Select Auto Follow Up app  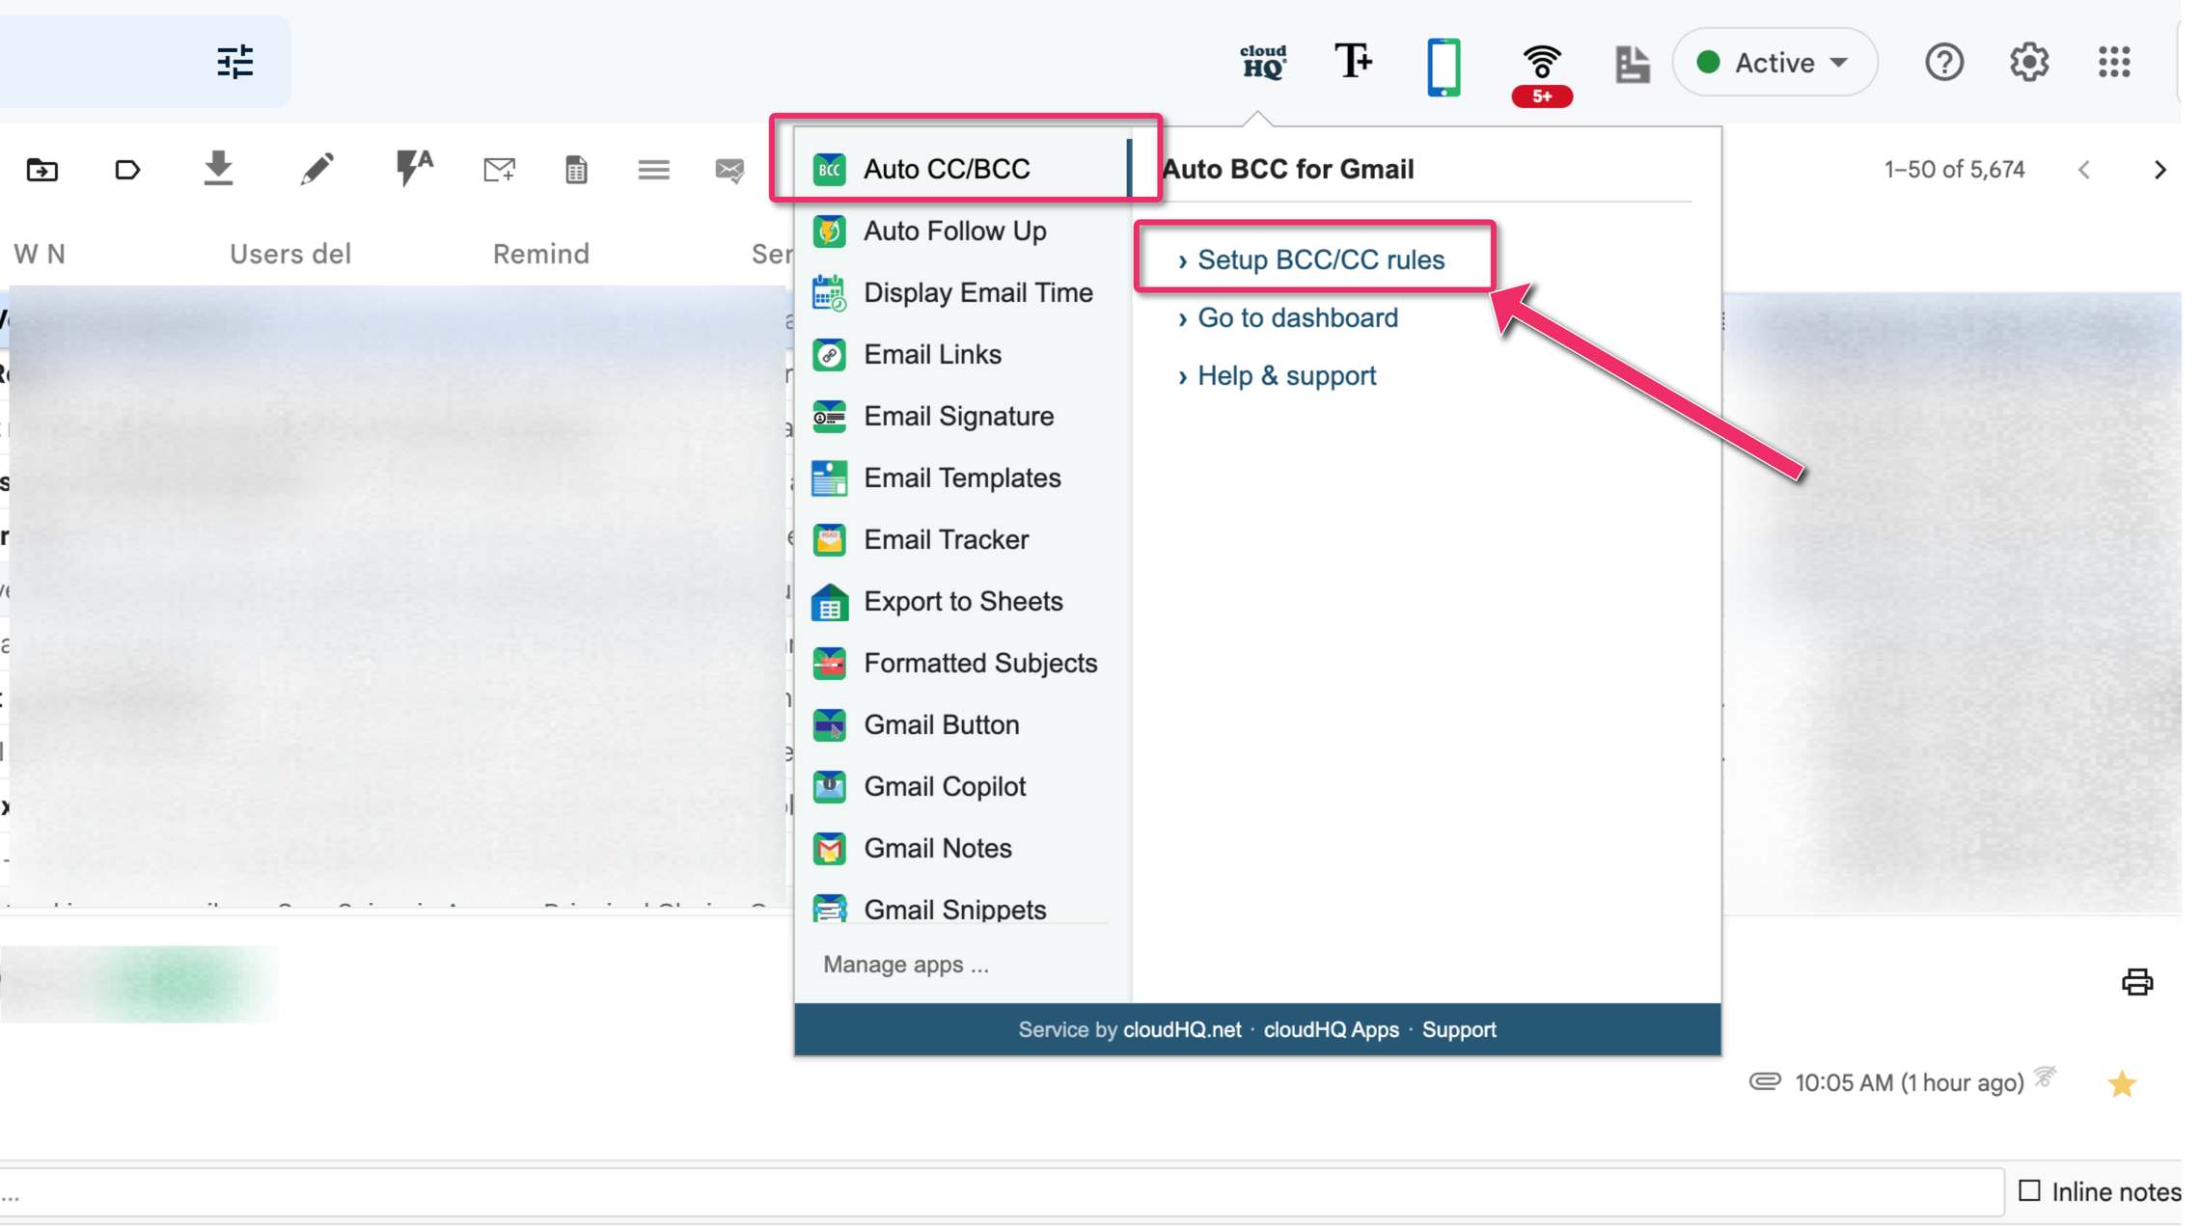point(962,232)
